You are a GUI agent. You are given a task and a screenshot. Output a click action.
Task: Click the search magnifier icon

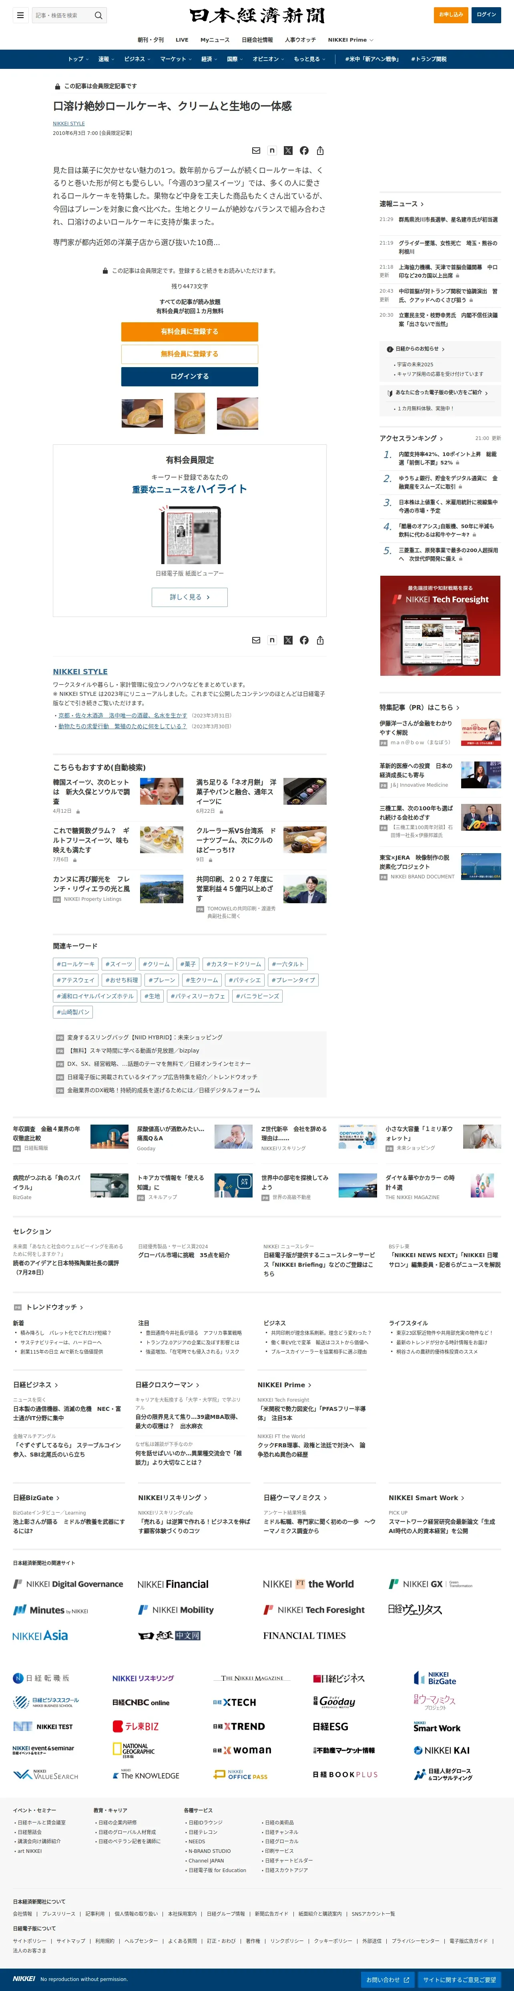(98, 16)
